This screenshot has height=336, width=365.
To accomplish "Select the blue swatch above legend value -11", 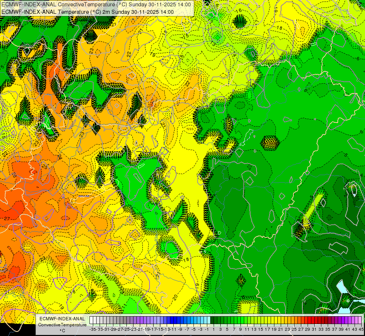I will pyautogui.click(x=172, y=320).
